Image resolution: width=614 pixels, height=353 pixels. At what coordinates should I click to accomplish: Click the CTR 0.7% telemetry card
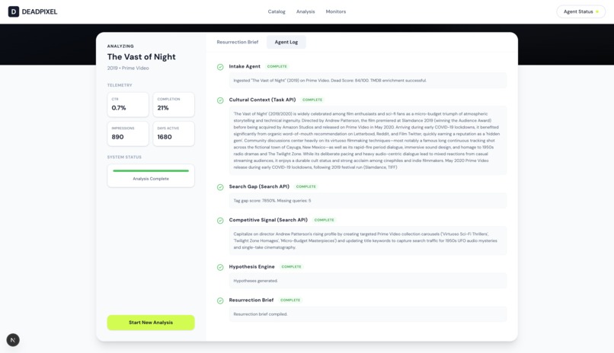tap(128, 105)
